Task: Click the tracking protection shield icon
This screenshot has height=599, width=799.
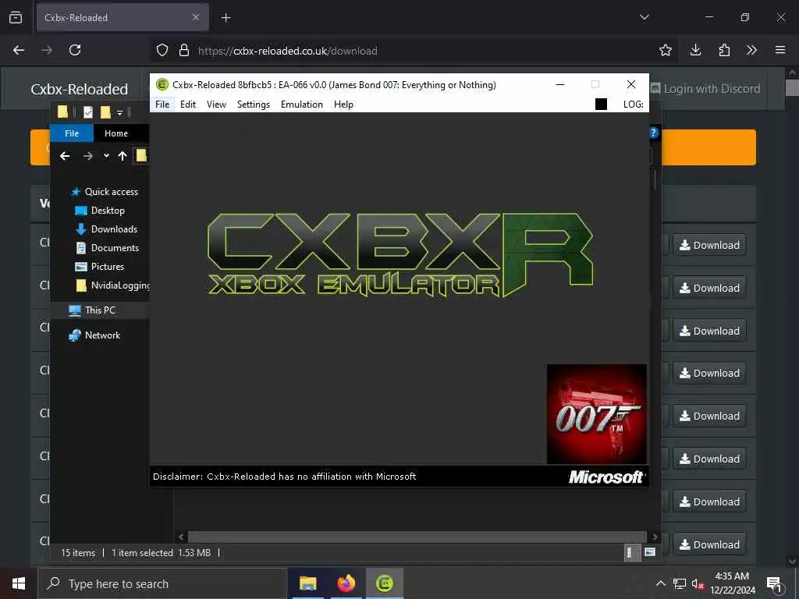Action: [x=162, y=50]
